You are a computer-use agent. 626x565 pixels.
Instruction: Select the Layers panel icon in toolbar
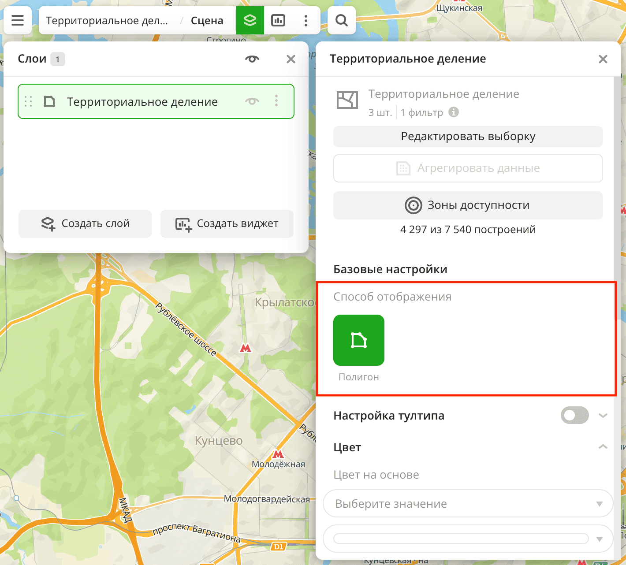pos(250,20)
